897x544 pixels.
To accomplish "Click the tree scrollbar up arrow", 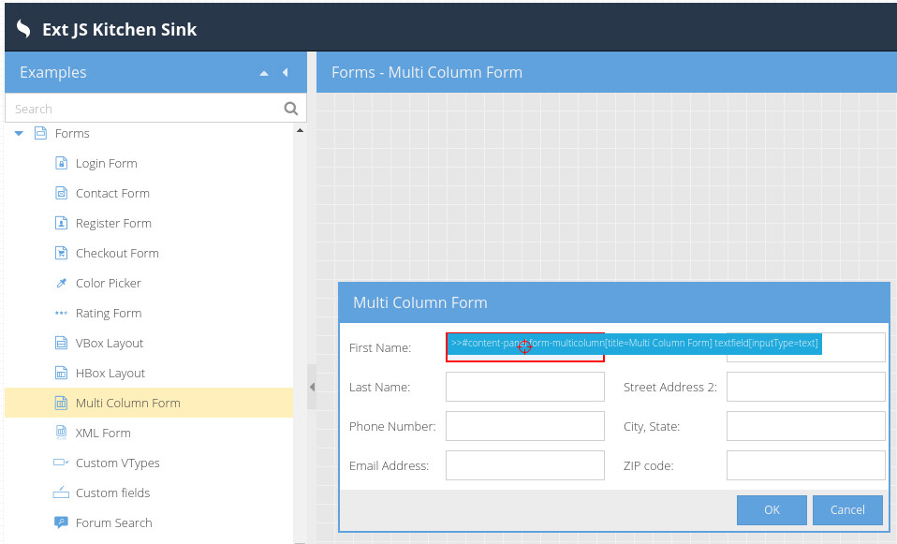I will (300, 130).
